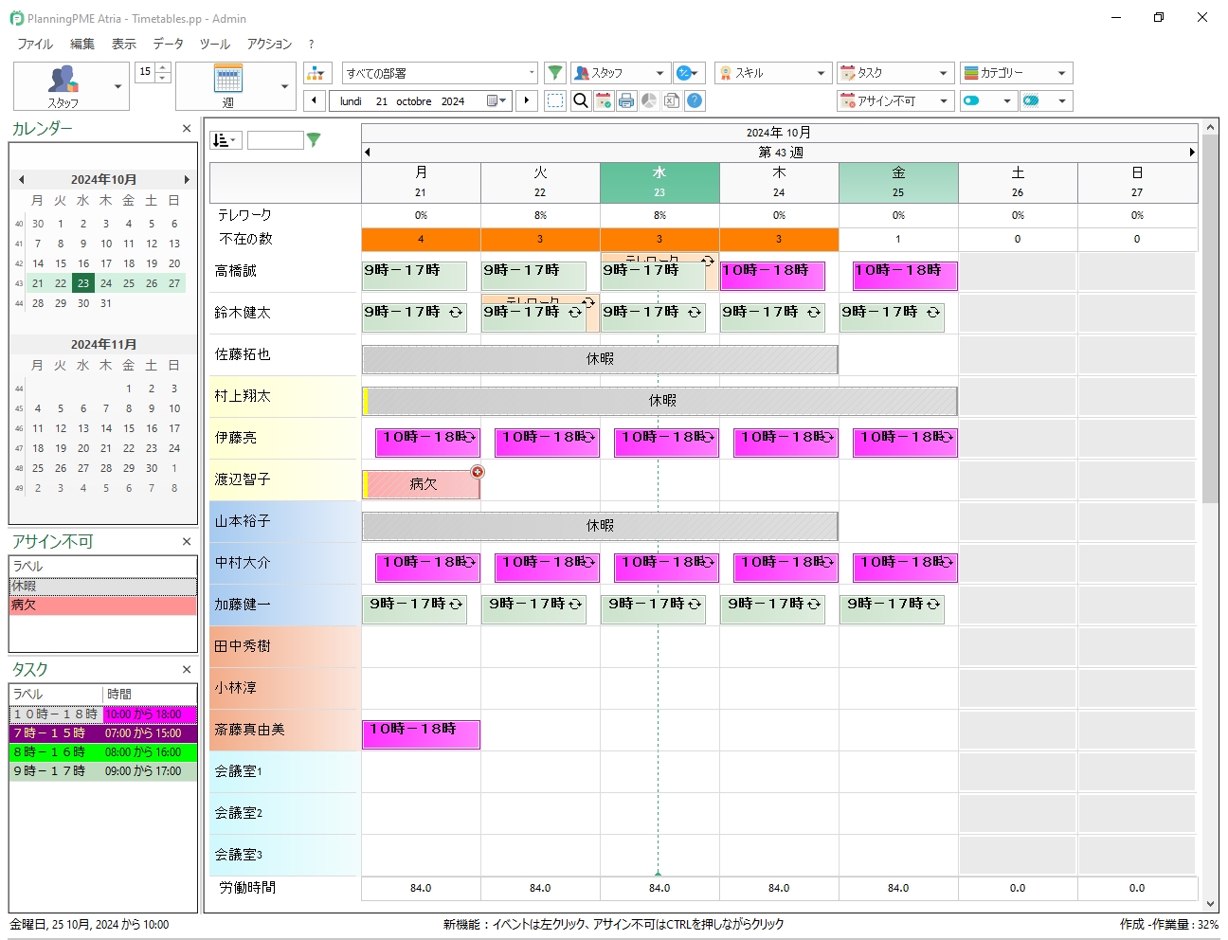The image size is (1228, 940).
Task: Open the blue plus/minus options icon
Action: click(687, 73)
